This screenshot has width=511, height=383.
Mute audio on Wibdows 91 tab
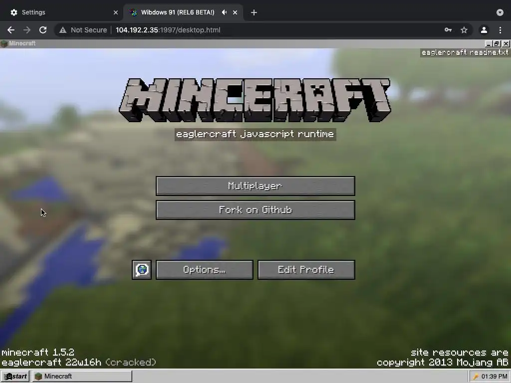(224, 12)
